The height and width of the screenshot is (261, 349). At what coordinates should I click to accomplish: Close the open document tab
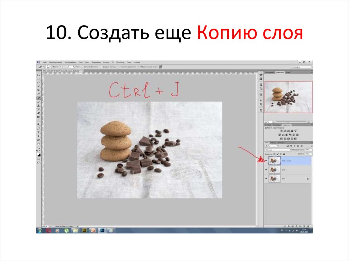[x=82, y=71]
